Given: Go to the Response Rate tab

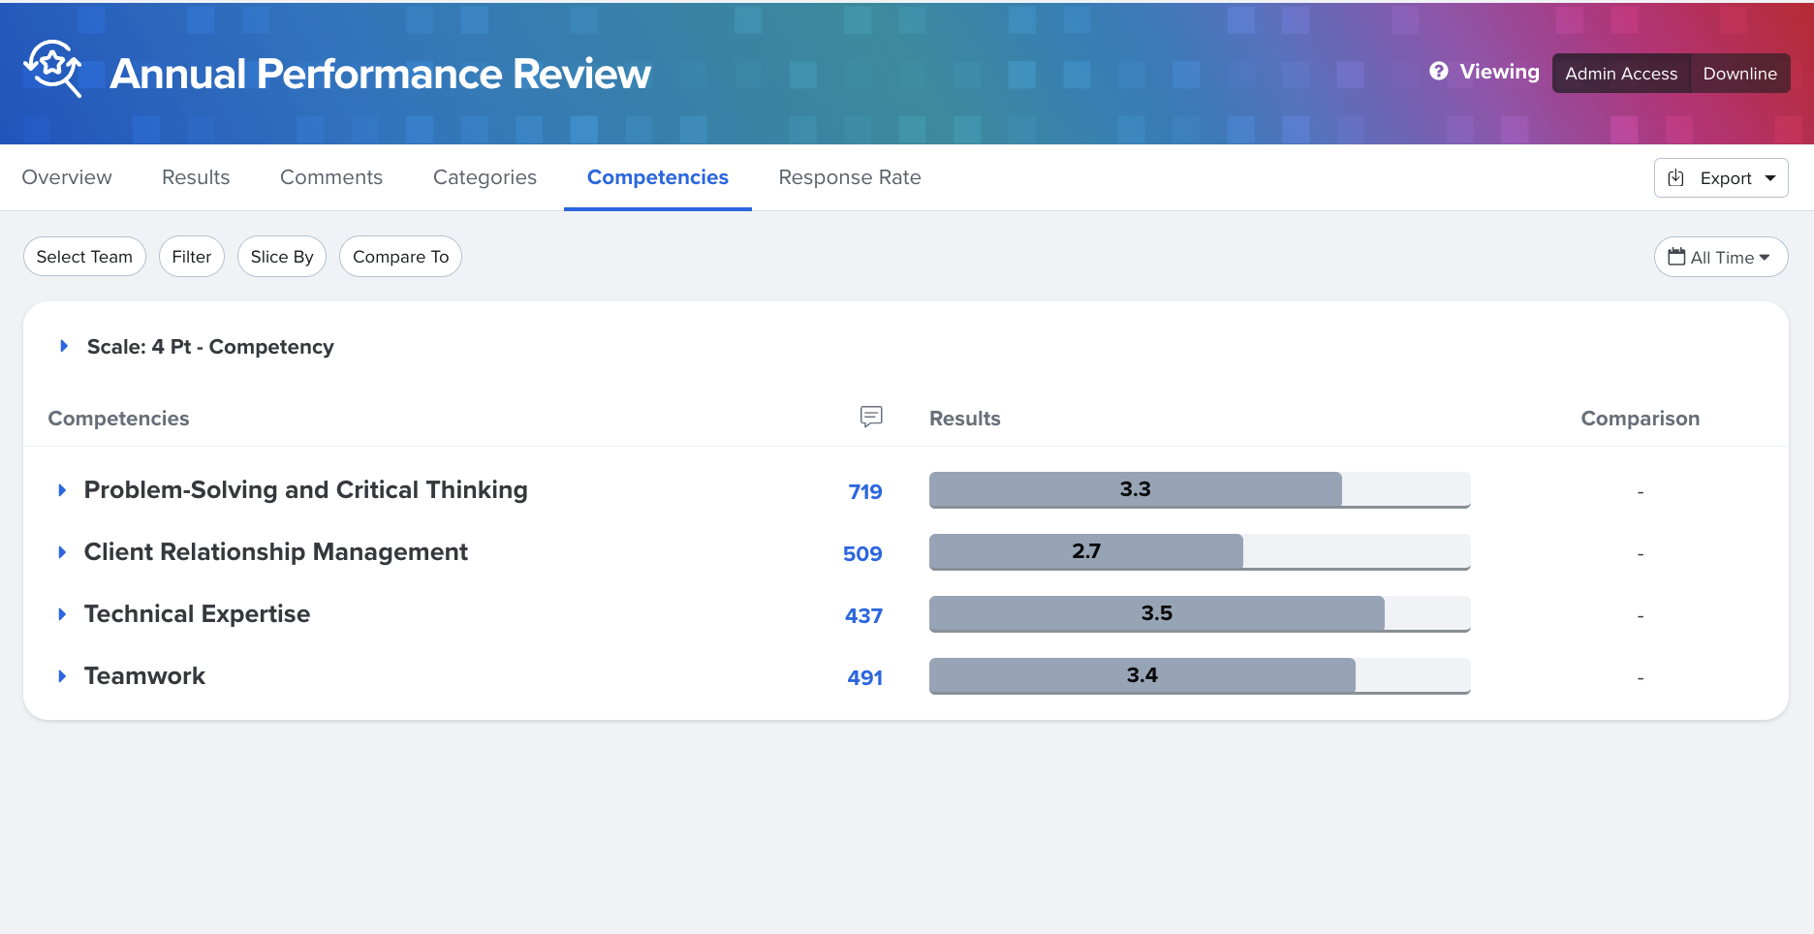Looking at the screenshot, I should point(849,177).
